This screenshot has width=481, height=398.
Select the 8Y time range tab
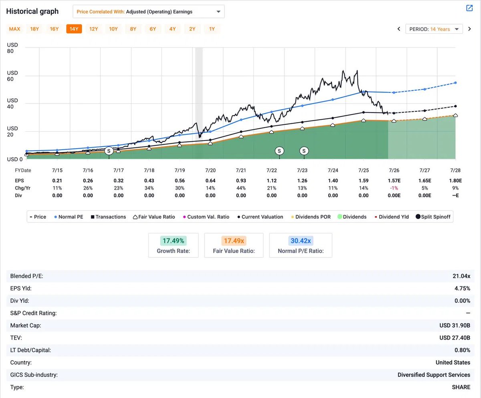133,29
